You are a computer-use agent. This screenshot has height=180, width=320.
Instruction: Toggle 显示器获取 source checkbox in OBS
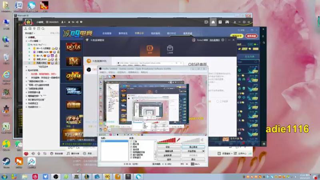131,155
